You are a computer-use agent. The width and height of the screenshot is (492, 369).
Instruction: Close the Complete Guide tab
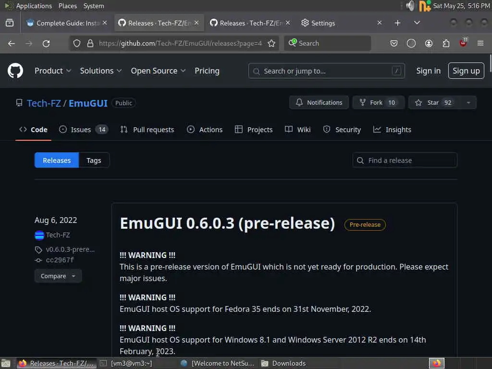coord(105,23)
